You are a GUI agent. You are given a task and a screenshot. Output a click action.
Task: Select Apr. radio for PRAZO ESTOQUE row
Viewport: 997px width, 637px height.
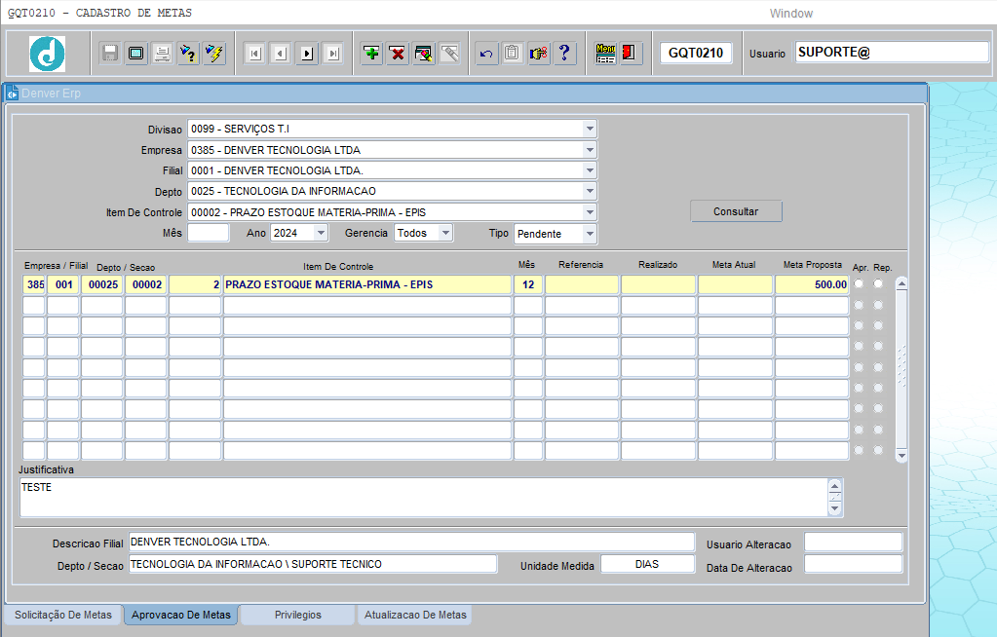tap(859, 283)
